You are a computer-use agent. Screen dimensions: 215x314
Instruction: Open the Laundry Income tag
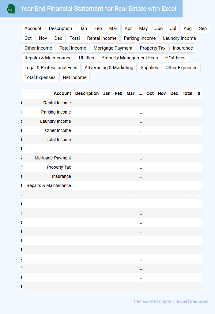179,38
